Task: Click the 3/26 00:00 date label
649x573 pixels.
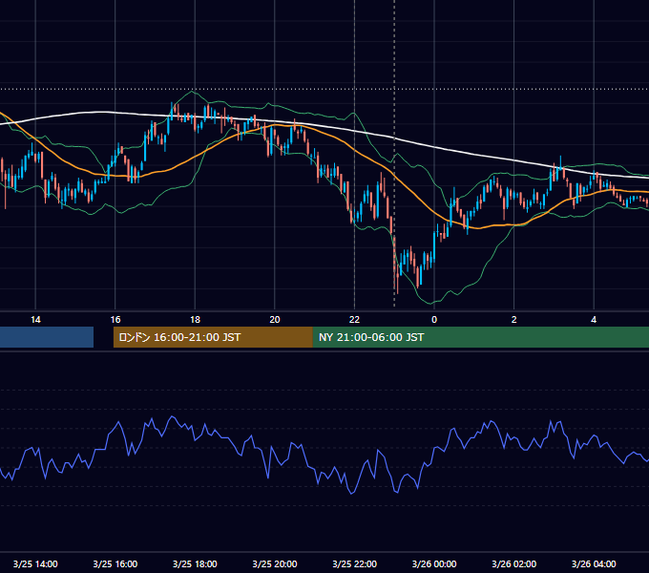Action: (434, 563)
